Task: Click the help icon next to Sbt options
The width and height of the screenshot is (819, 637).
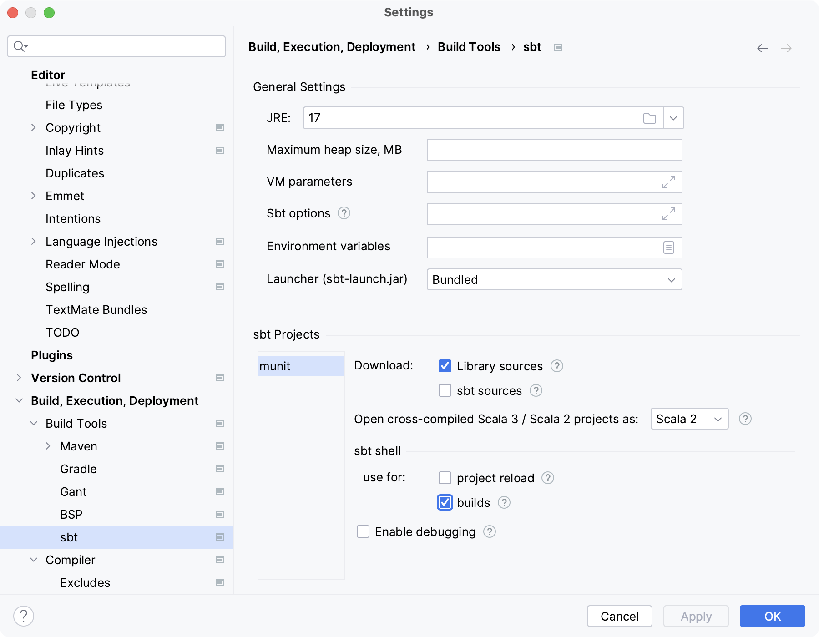Action: 344,213
